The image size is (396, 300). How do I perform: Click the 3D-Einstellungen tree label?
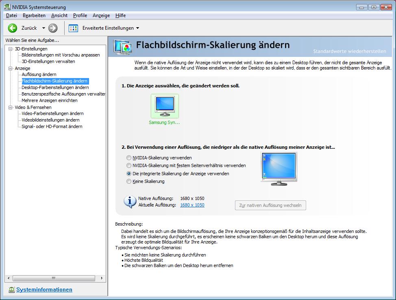(31, 49)
